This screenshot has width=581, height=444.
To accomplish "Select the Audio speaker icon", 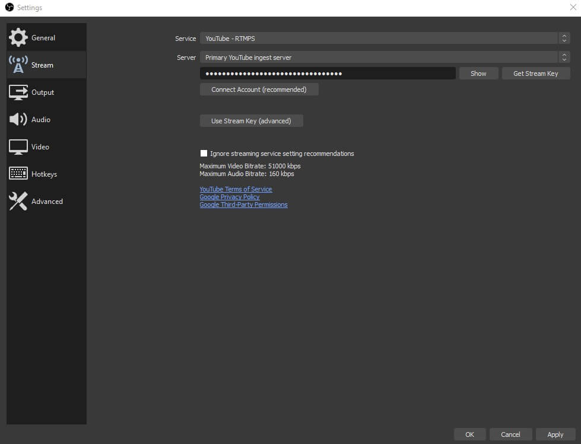I will pyautogui.click(x=18, y=119).
